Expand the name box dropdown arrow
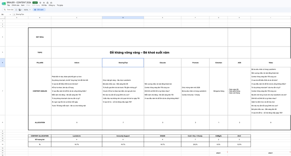291x156 pixels. (10, 14)
